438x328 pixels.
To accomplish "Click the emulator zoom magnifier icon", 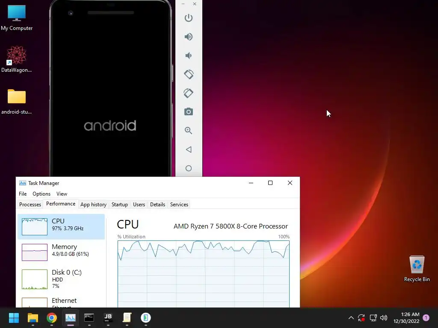I will [x=189, y=131].
